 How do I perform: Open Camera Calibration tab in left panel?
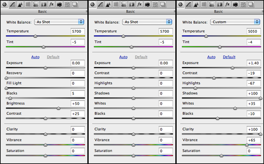59,4
